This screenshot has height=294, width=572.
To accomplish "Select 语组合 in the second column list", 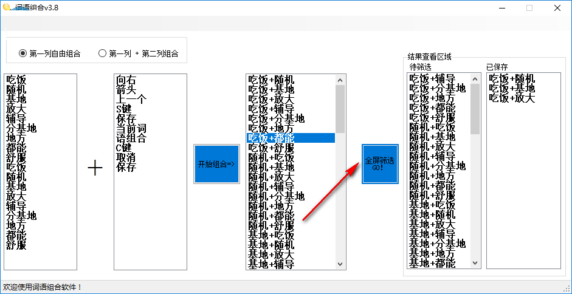I will click(131, 138).
